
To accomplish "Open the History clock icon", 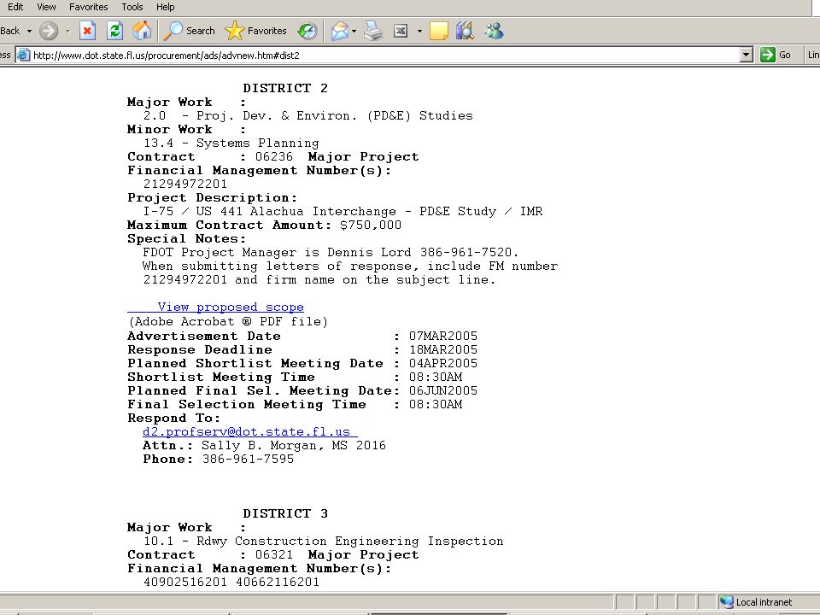I will pyautogui.click(x=307, y=31).
